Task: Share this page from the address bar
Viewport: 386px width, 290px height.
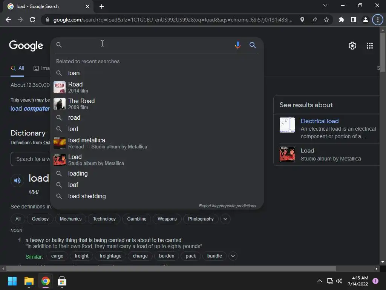Action: [314, 20]
